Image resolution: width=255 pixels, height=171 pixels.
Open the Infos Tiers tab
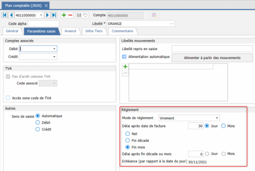94,31
